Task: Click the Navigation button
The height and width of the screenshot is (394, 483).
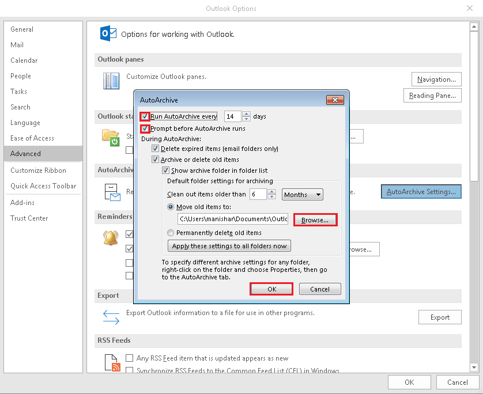Action: [436, 79]
